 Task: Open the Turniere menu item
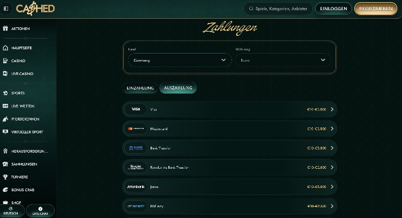click(x=19, y=177)
